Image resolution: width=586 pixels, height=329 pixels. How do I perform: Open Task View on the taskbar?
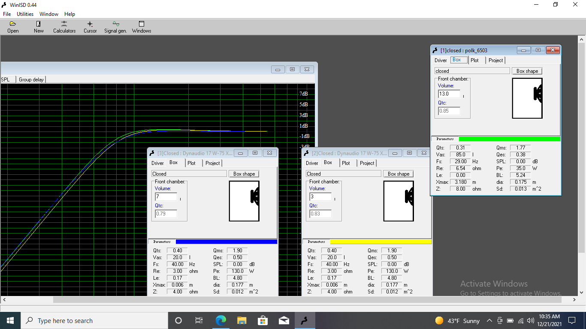point(199,320)
